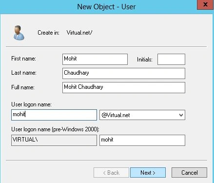Click the empty Initials input box
Viewport: 214px width, 183px height.
tap(171, 59)
